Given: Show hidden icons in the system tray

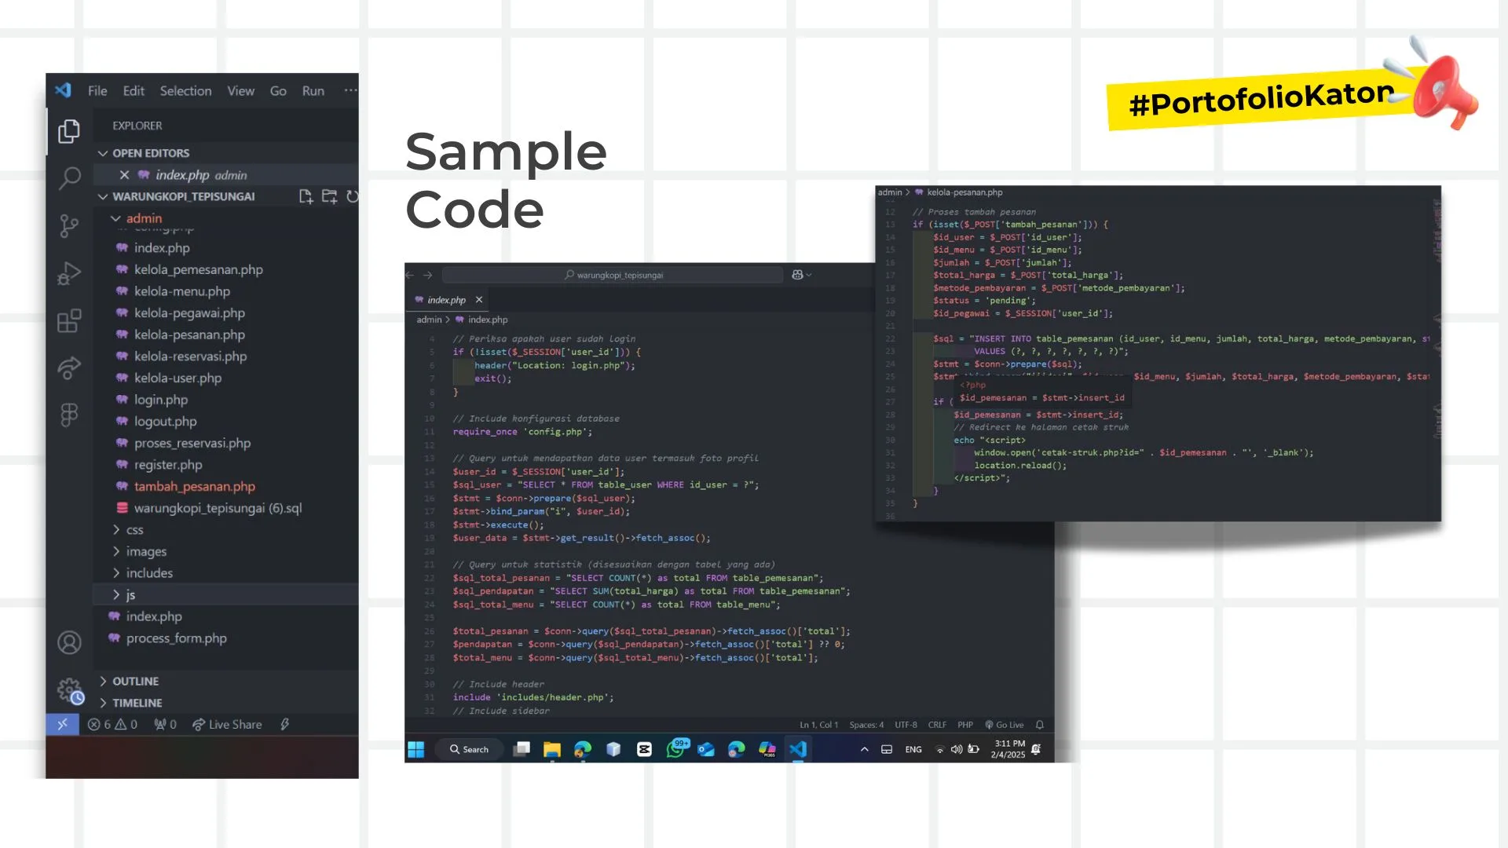Looking at the screenshot, I should 865,750.
